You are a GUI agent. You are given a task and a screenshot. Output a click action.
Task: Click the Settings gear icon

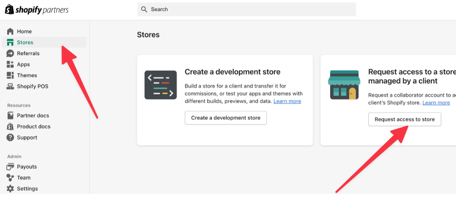click(10, 189)
